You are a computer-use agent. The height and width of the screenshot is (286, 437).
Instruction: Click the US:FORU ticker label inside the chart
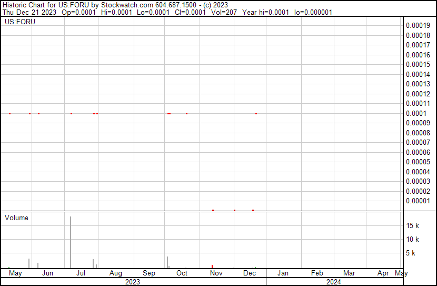pos(20,22)
